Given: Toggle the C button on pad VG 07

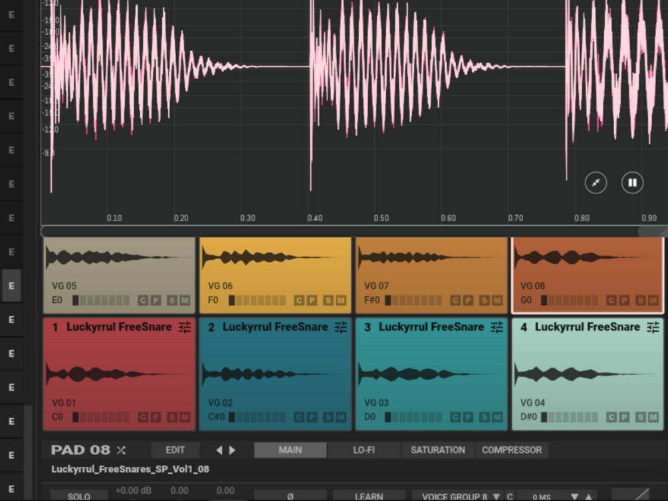Looking at the screenshot, I should coord(455,300).
